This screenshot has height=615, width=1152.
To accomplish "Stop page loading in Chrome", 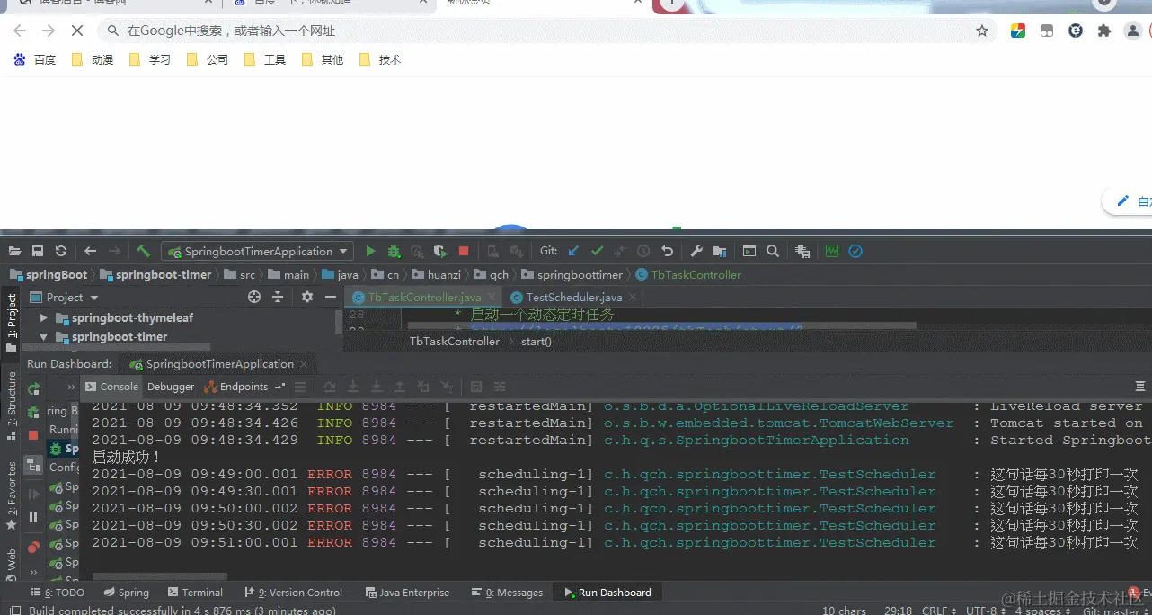I will [77, 31].
